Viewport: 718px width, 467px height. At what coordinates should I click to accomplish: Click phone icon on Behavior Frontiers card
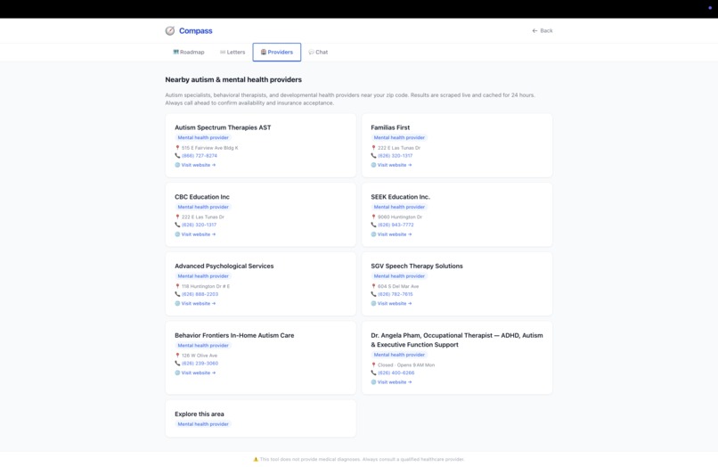coord(177,364)
